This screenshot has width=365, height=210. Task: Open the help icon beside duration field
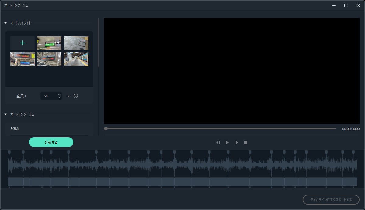(76, 96)
